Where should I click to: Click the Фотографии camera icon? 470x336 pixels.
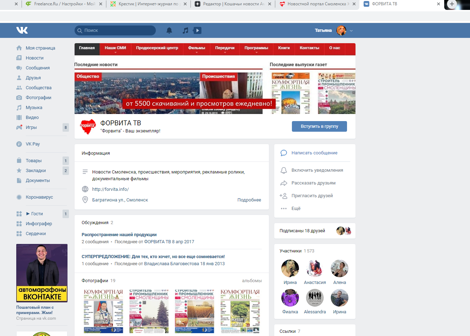coord(19,97)
